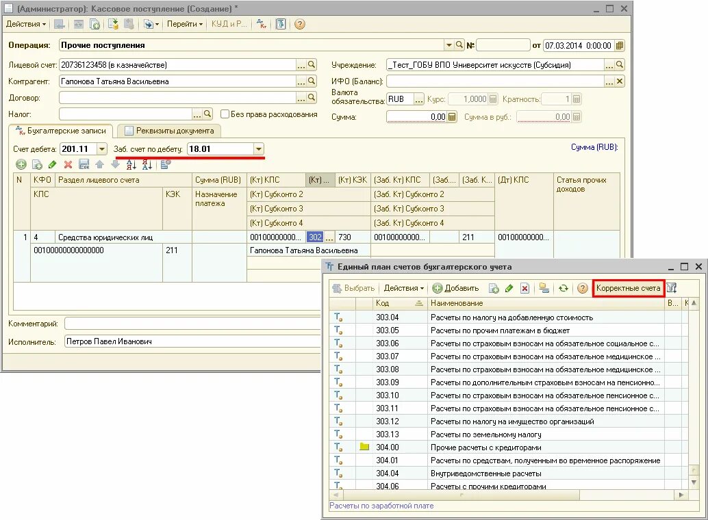Open the magnifier next to Контрагент
The width and height of the screenshot is (708, 520).
pyautogui.click(x=312, y=81)
